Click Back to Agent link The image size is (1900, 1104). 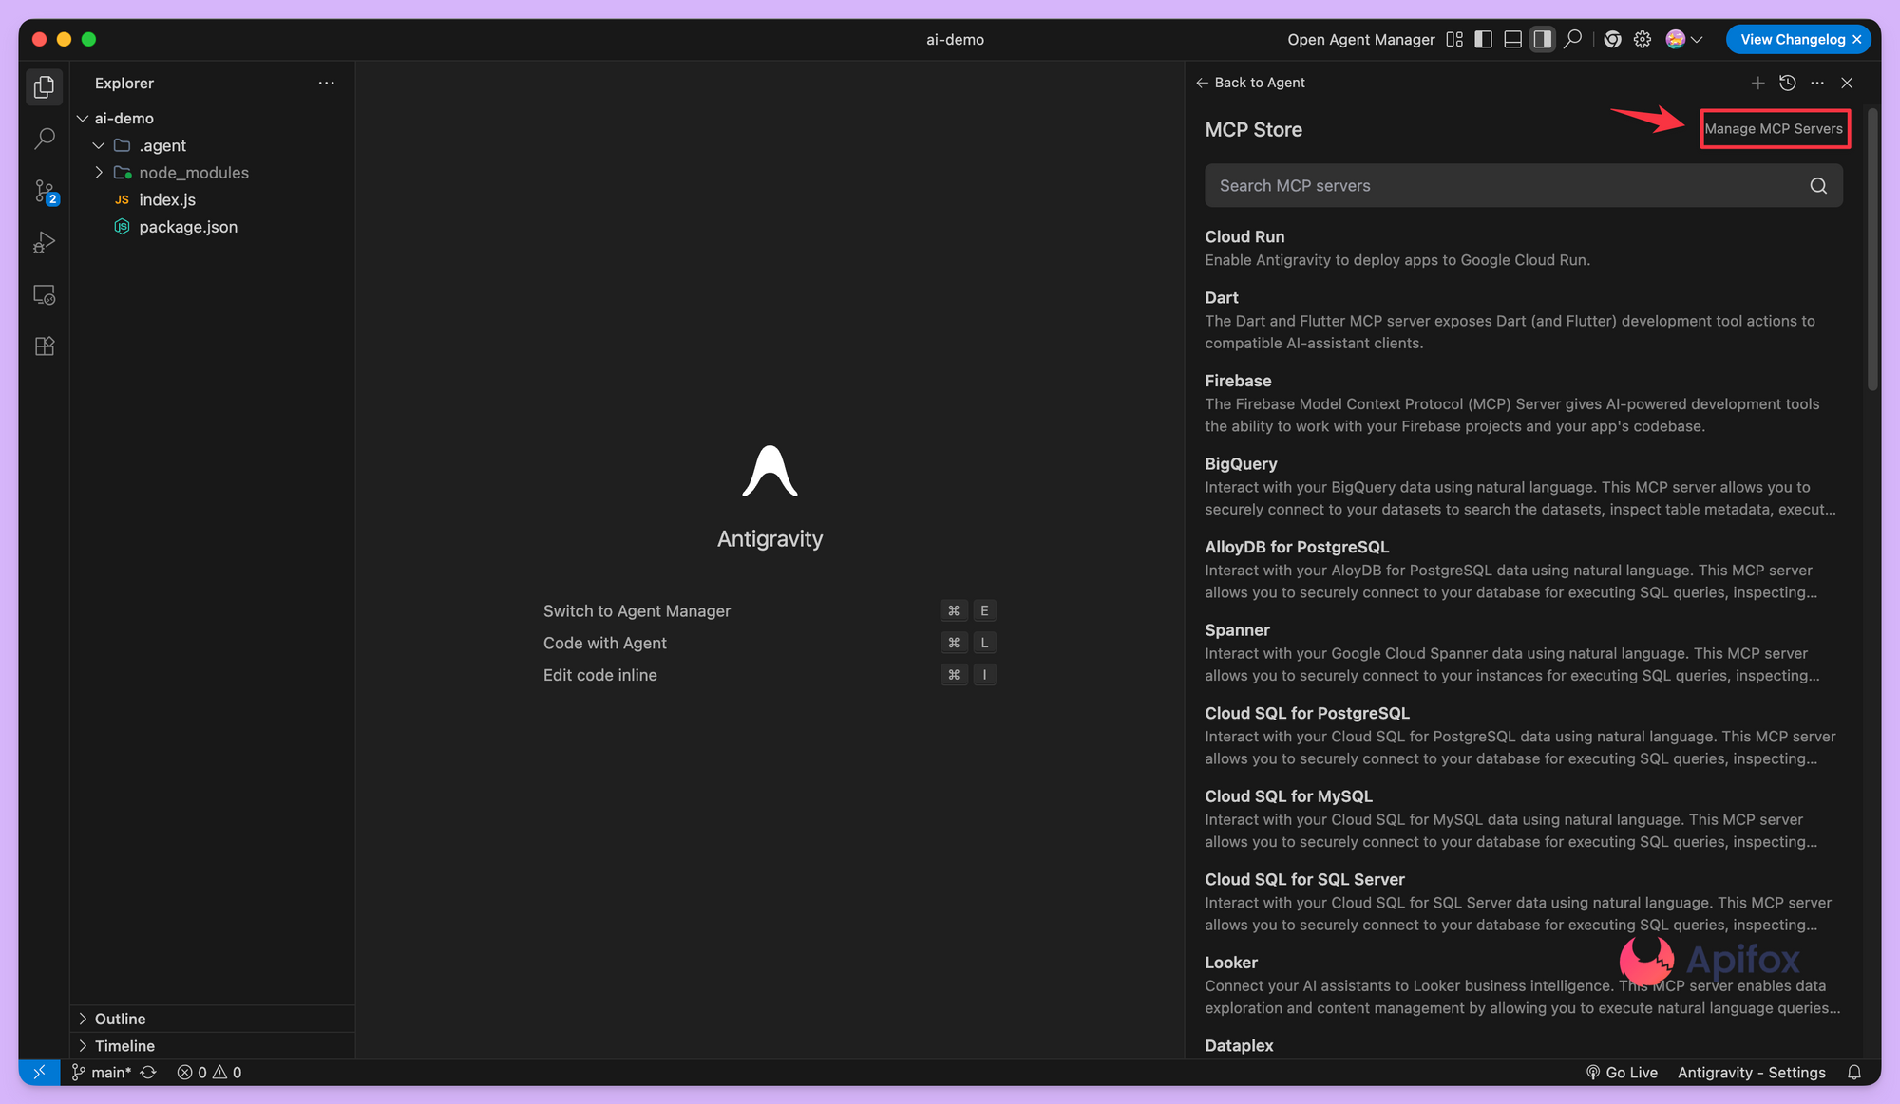click(1250, 83)
